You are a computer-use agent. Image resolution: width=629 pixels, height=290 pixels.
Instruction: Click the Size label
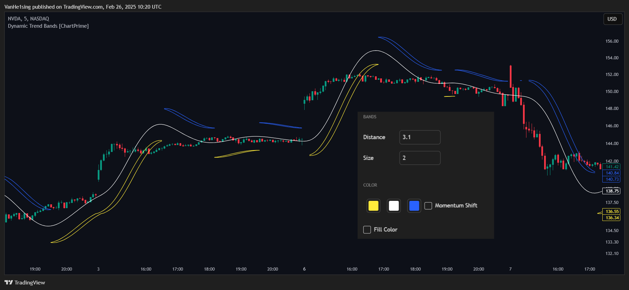coord(368,158)
